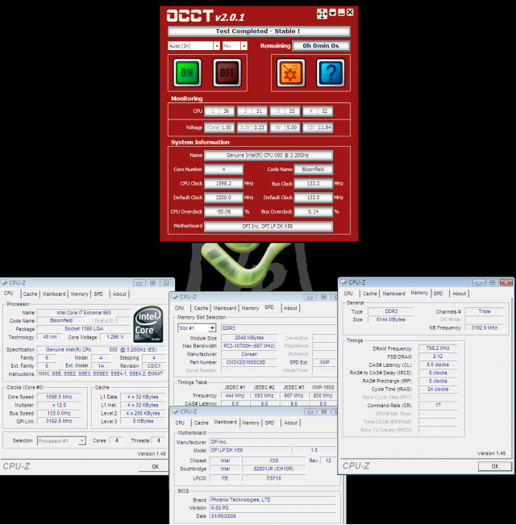Select Memory tab in CPU-Z SPD window
The width and height of the screenshot is (516, 525).
(x=250, y=308)
